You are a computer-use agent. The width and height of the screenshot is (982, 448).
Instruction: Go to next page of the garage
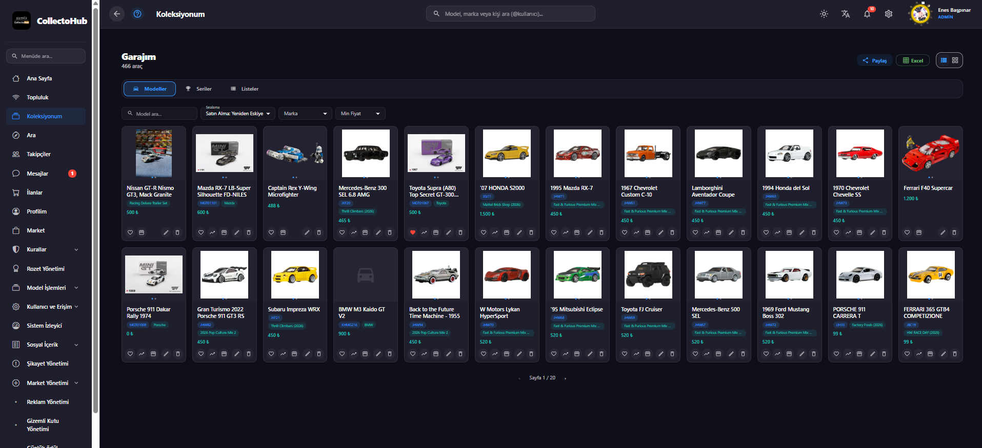click(x=565, y=378)
